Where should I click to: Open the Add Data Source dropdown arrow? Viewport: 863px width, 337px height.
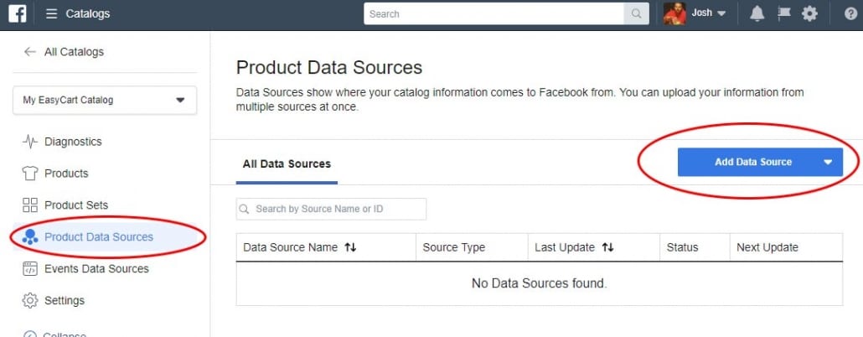[x=828, y=162]
